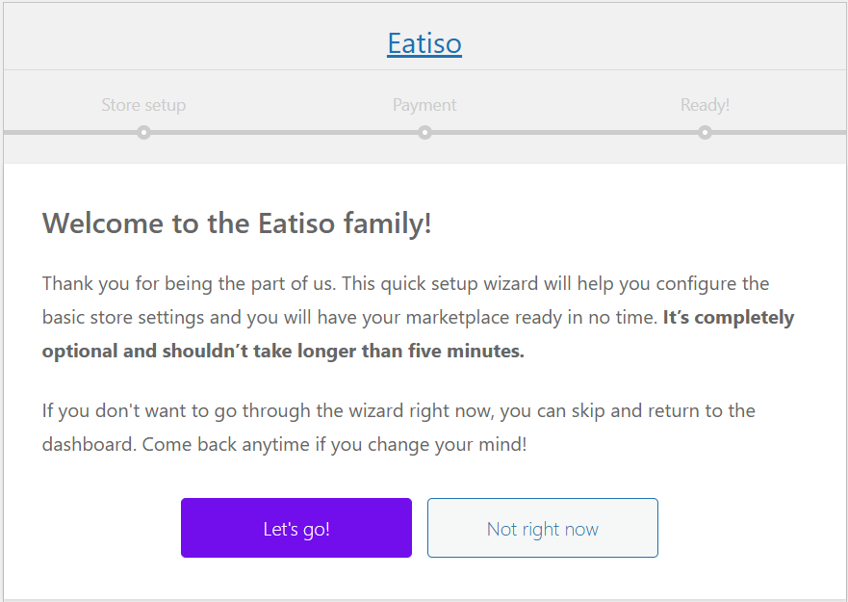
Task: Click progress line left of Store setup circle
Action: click(67, 132)
